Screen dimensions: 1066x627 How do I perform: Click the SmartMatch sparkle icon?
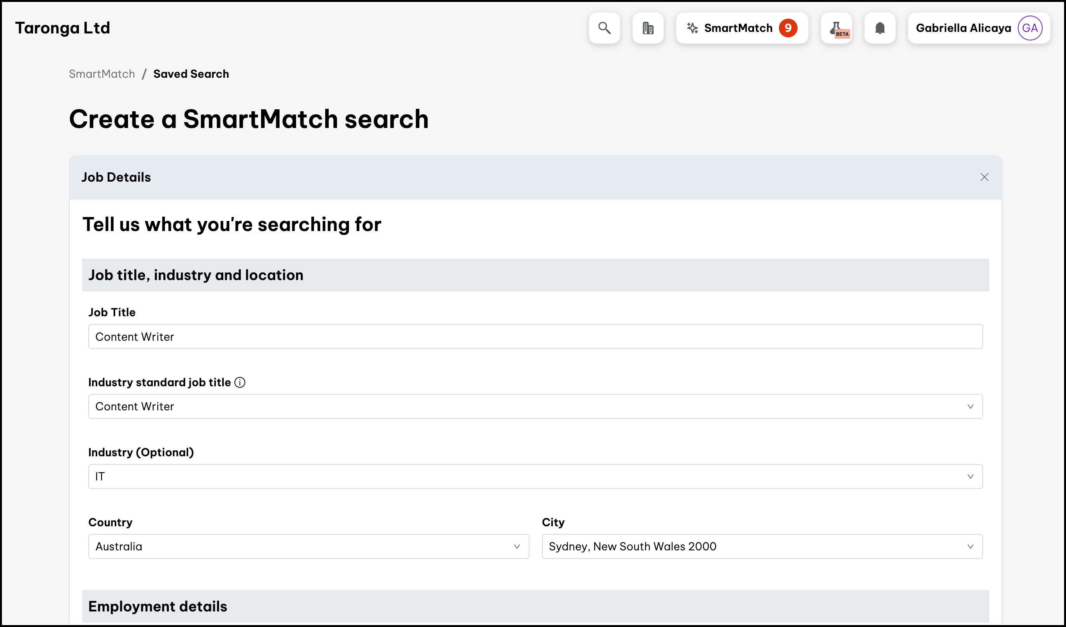click(692, 28)
